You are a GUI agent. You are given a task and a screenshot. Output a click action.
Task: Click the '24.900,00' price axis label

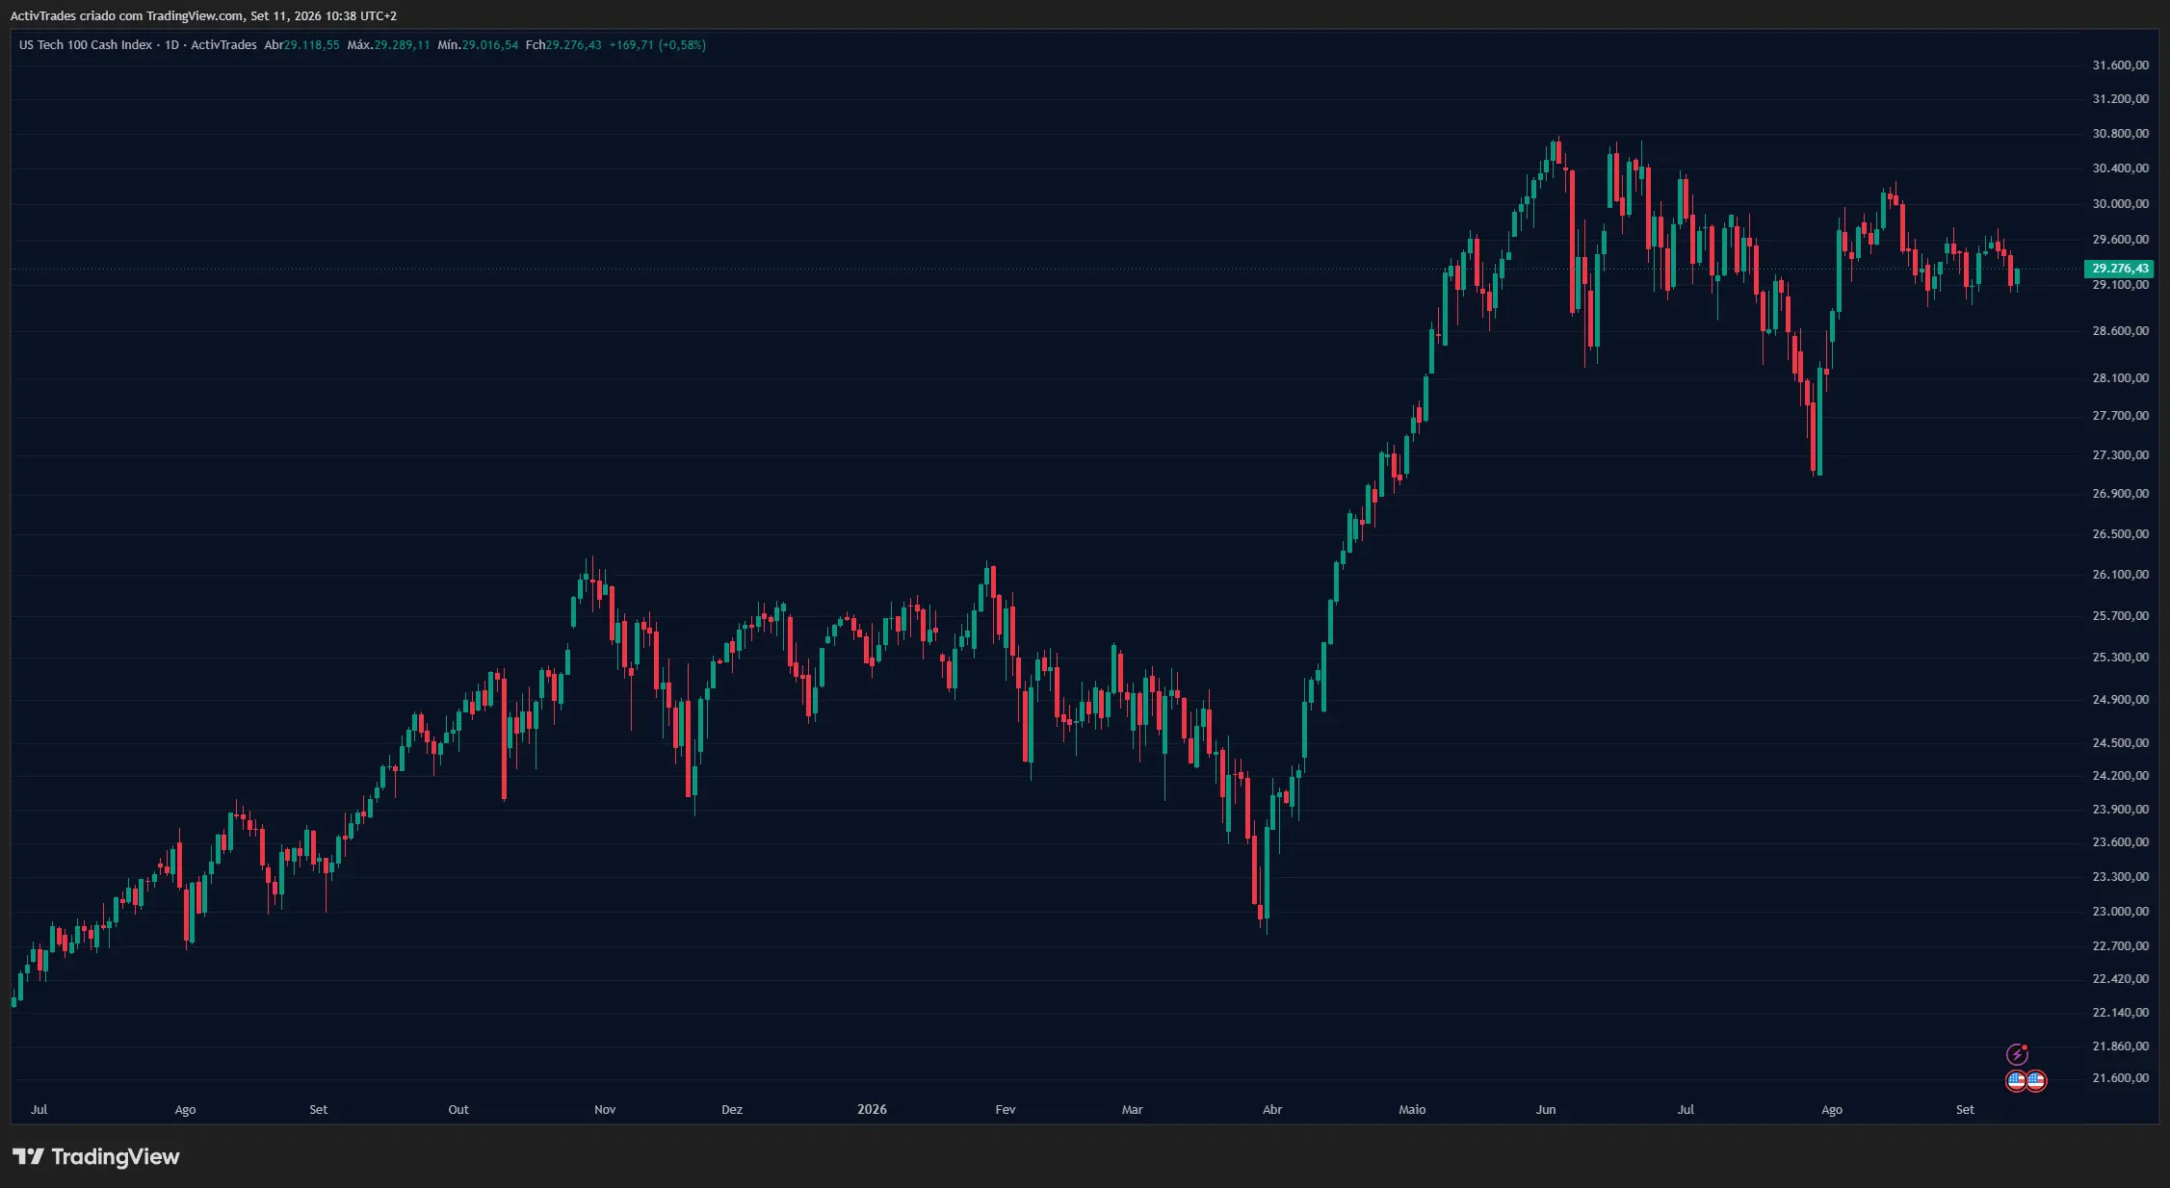click(x=2120, y=700)
